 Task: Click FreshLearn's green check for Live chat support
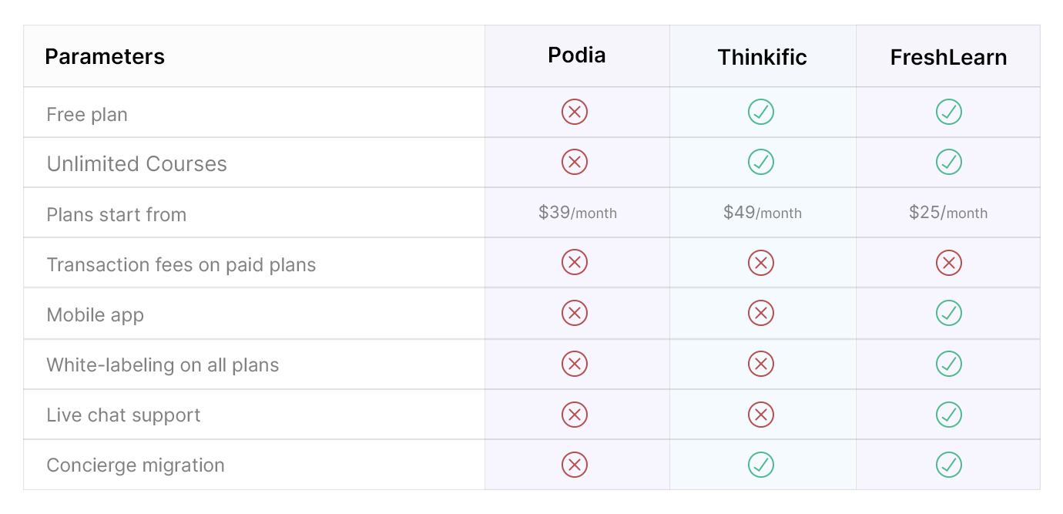point(948,415)
